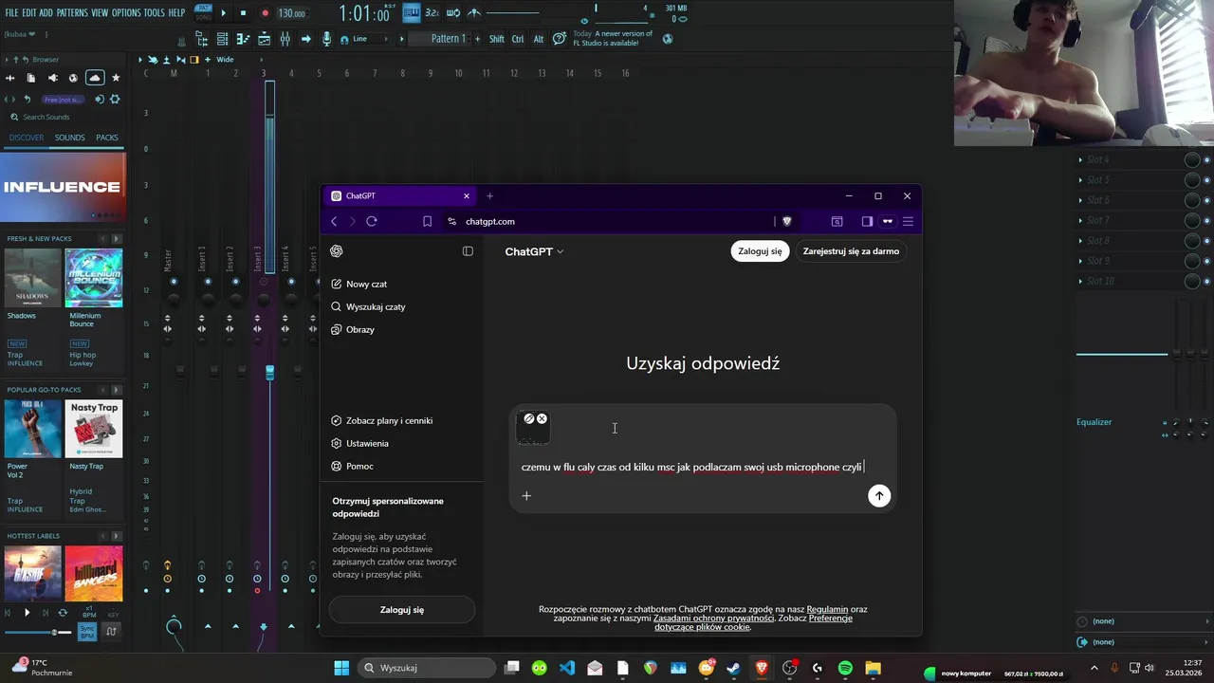1214x683 pixels.
Task: Open Brave Shields icon in address bar
Action: 786,221
